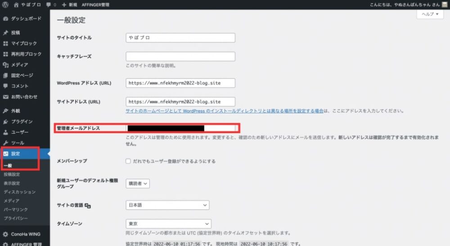Click the マイブロック grid icon
This screenshot has height=246, width=450.
coord(5,43)
